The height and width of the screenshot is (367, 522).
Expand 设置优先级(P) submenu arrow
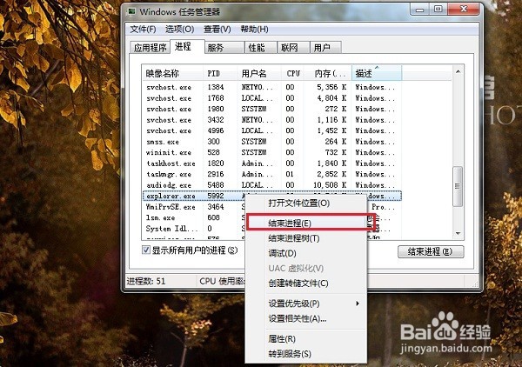pyautogui.click(x=358, y=304)
